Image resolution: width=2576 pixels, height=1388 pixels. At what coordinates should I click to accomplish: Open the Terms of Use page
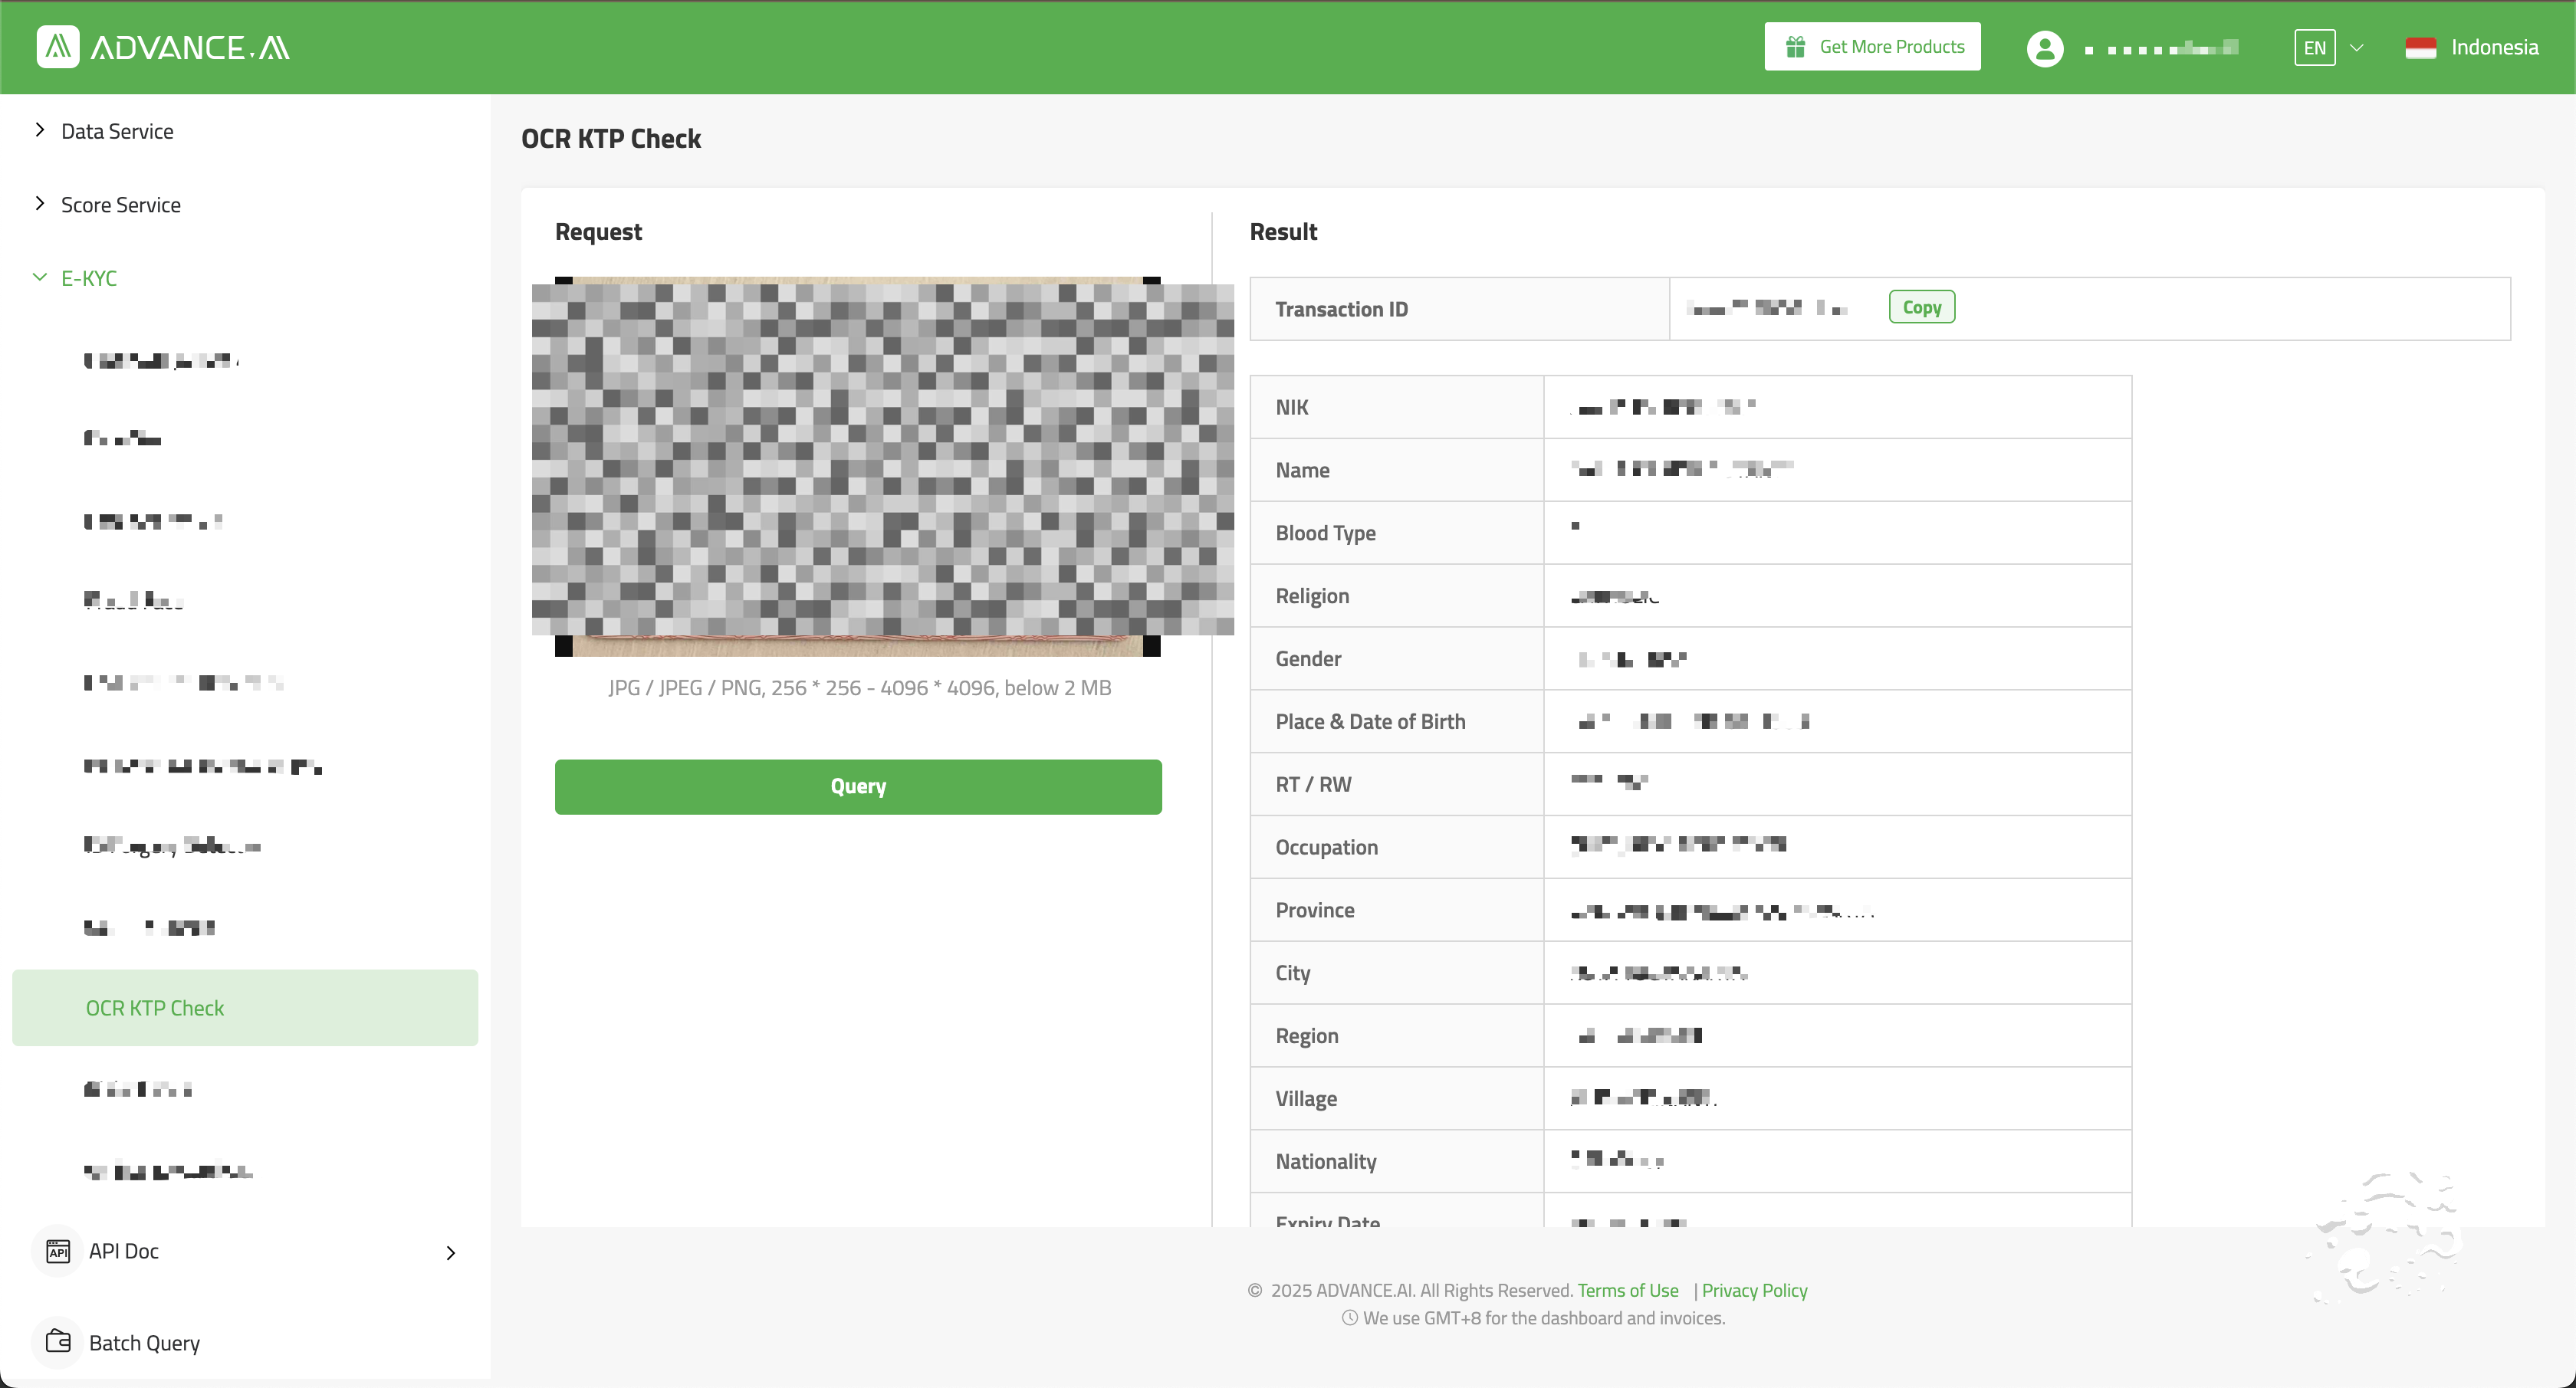tap(1627, 1290)
